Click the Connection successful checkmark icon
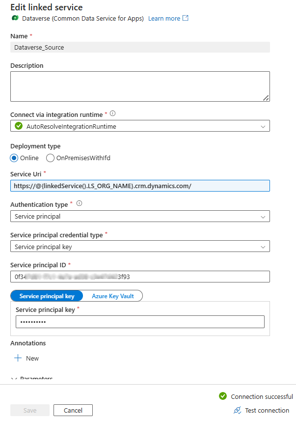The height and width of the screenshot is (421, 296). coord(223,396)
